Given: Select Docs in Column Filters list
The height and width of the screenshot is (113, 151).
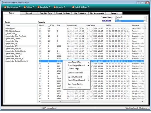Looking at the screenshot, I should [129, 19].
